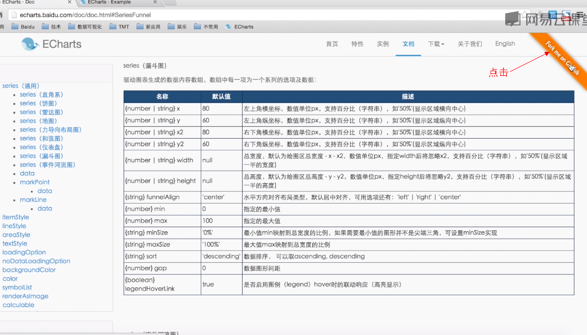Image resolution: width=587 pixels, height=335 pixels.
Task: Open the data link under markPoint
Action: click(x=45, y=191)
